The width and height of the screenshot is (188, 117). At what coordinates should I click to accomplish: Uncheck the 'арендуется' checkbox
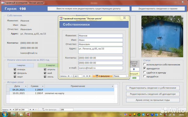coord(145,68)
